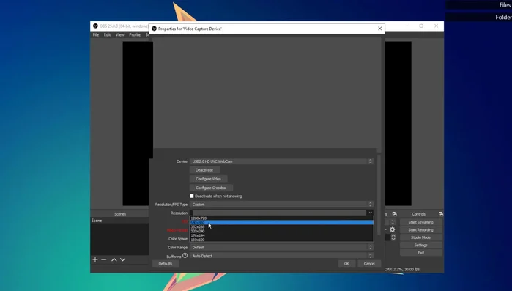Screen dimensions: 512x291
Task: Confirm properties with OK button
Action: [346, 264]
